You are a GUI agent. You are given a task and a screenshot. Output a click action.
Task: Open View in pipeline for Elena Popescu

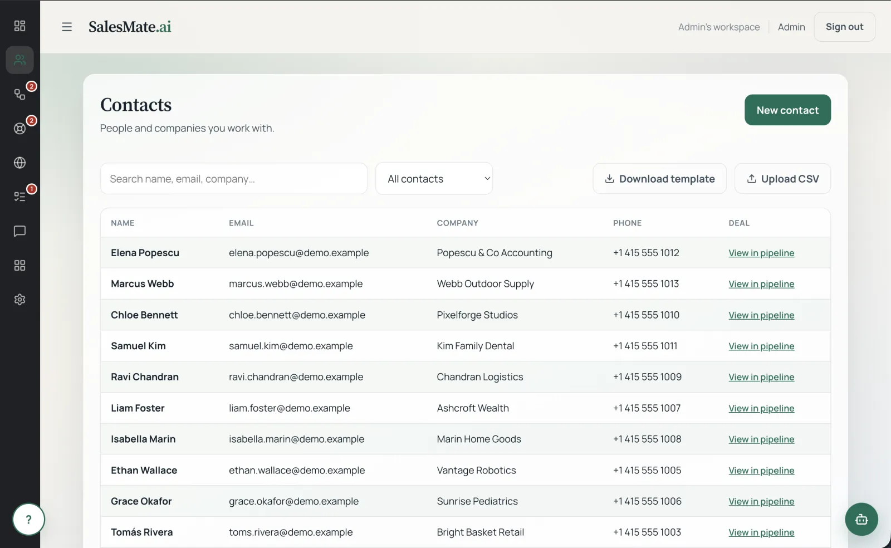(761, 253)
